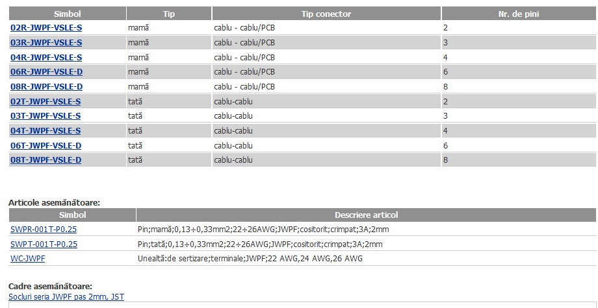This screenshot has height=308, width=598.
Task: Open the 03T-JWPF-VSLE-S product link
Action: (x=45, y=116)
